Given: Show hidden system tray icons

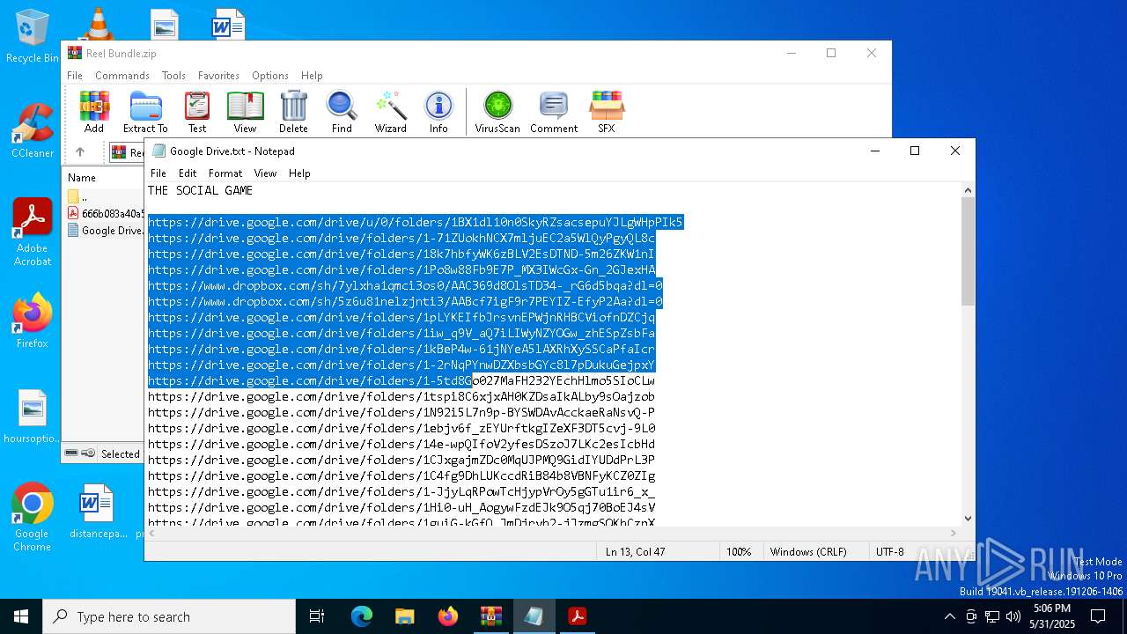Looking at the screenshot, I should [949, 616].
